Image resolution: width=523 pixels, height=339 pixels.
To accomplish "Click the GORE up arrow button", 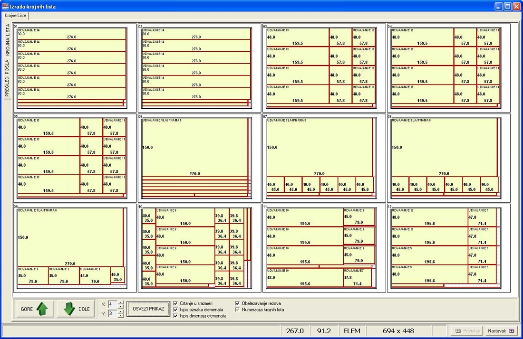I will coord(35,309).
